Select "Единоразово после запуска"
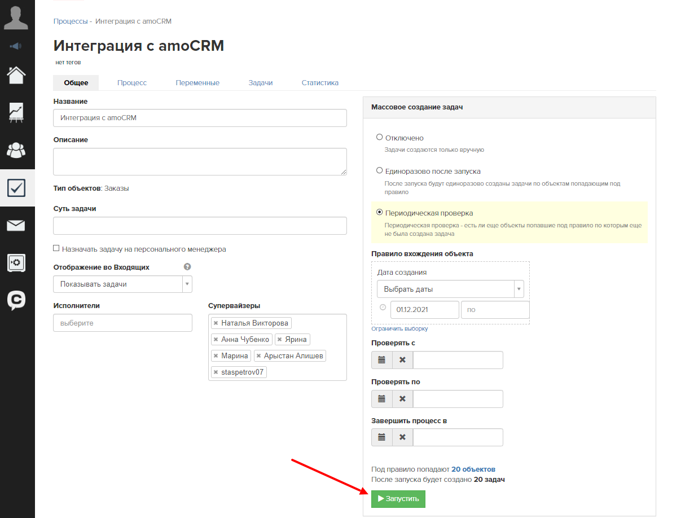This screenshot has height=518, width=694. pyautogui.click(x=379, y=170)
